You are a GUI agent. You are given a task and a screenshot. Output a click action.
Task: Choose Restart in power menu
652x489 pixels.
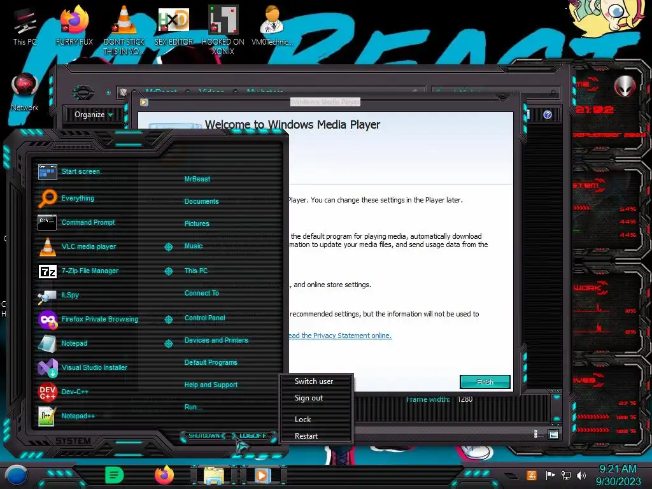pos(306,436)
